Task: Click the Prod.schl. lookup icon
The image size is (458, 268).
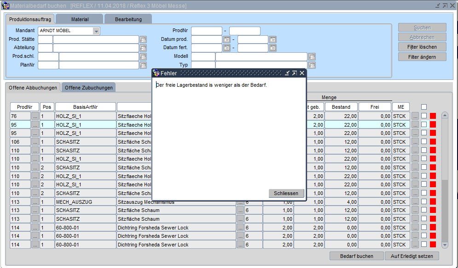Action: pyautogui.click(x=143, y=57)
